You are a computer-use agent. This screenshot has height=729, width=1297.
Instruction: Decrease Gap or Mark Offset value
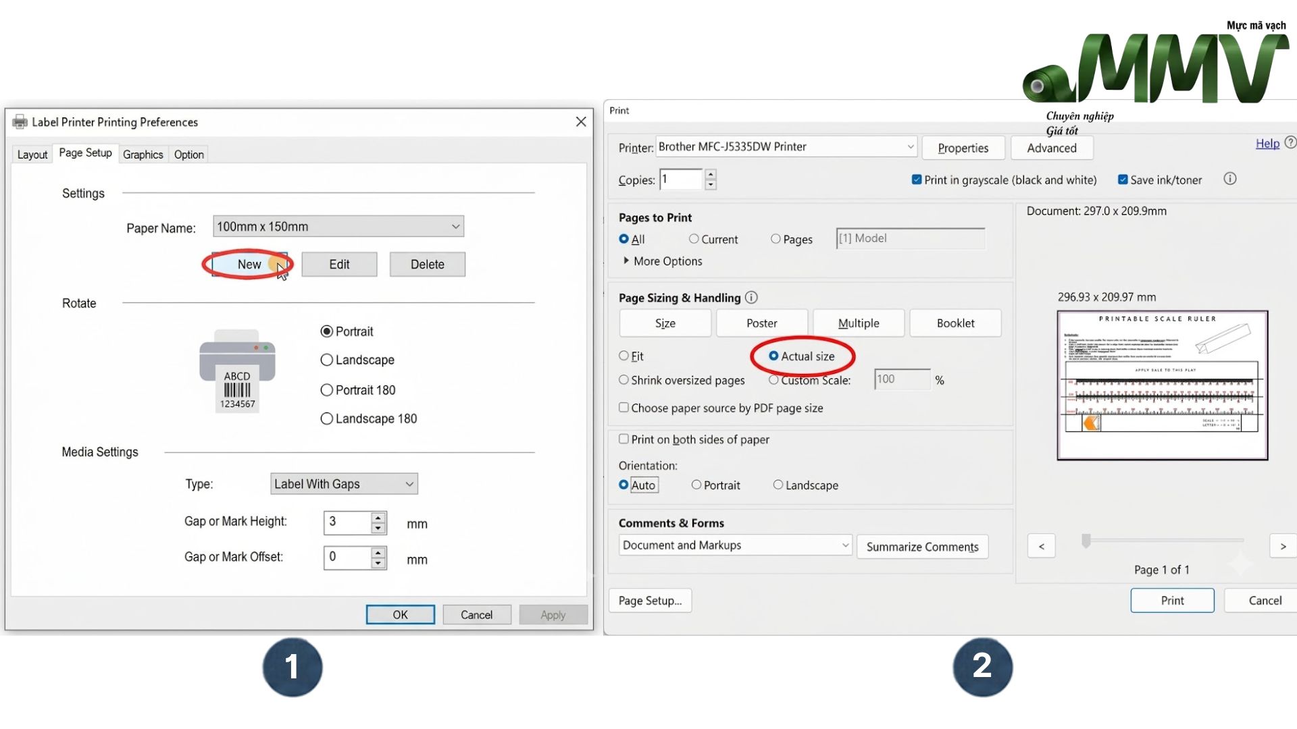tap(378, 563)
